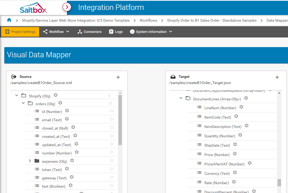Click the plus icon in Target panel
The height and width of the screenshot is (193, 288).
pos(277,77)
